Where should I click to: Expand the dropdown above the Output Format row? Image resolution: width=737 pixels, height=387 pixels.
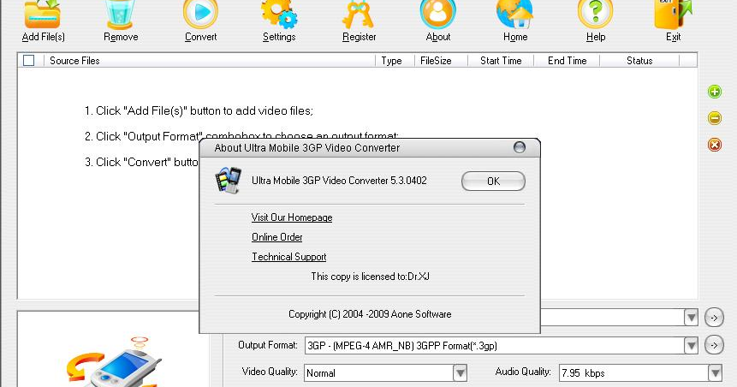pos(691,318)
